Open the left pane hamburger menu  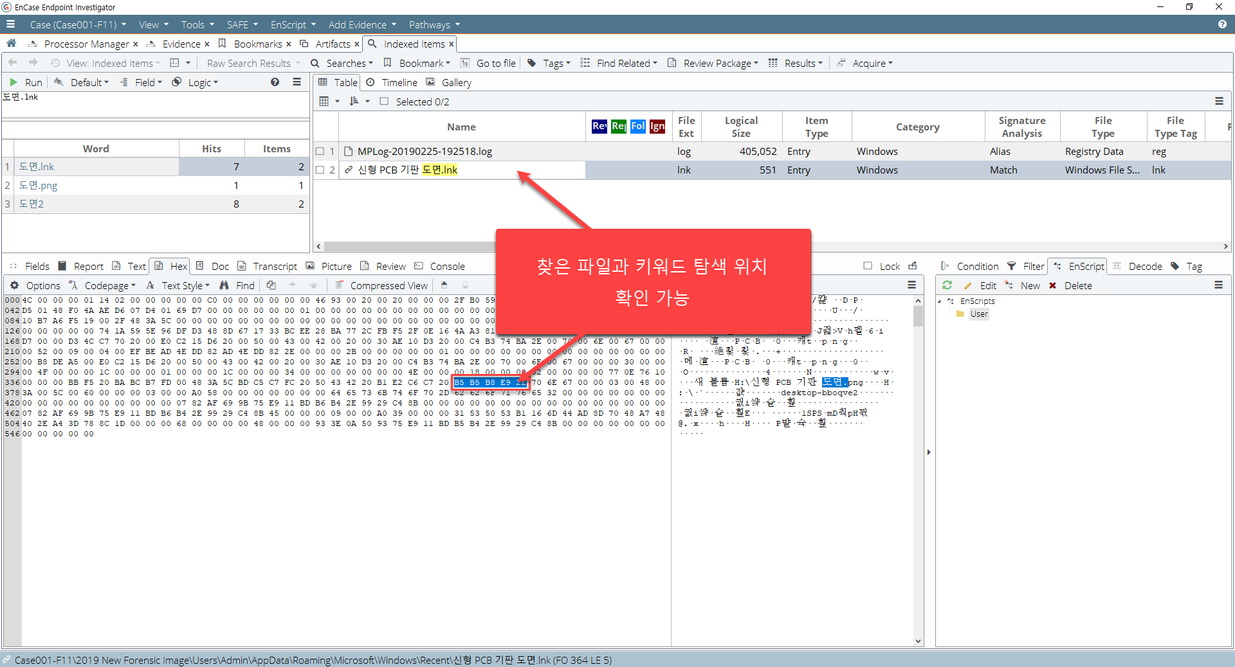(x=297, y=82)
